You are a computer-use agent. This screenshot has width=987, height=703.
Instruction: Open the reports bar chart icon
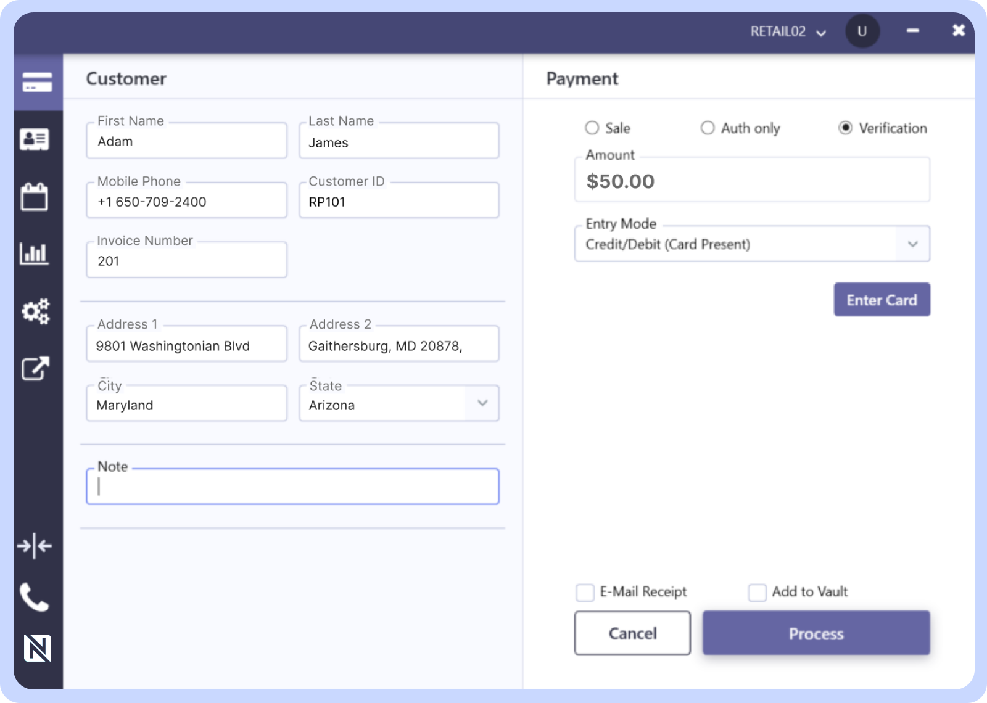(35, 253)
